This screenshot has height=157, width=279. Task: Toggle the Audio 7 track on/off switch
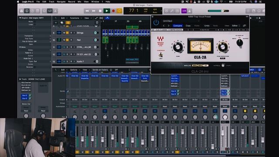click(96, 61)
